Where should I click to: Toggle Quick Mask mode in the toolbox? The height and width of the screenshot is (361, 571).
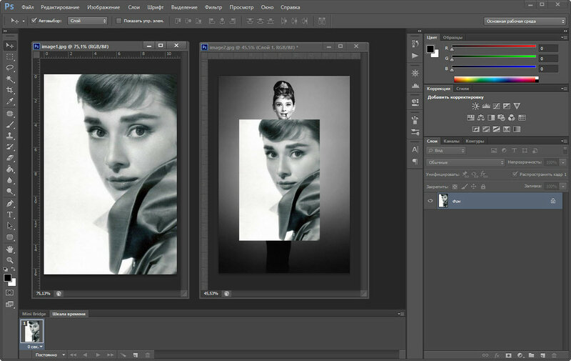9,292
